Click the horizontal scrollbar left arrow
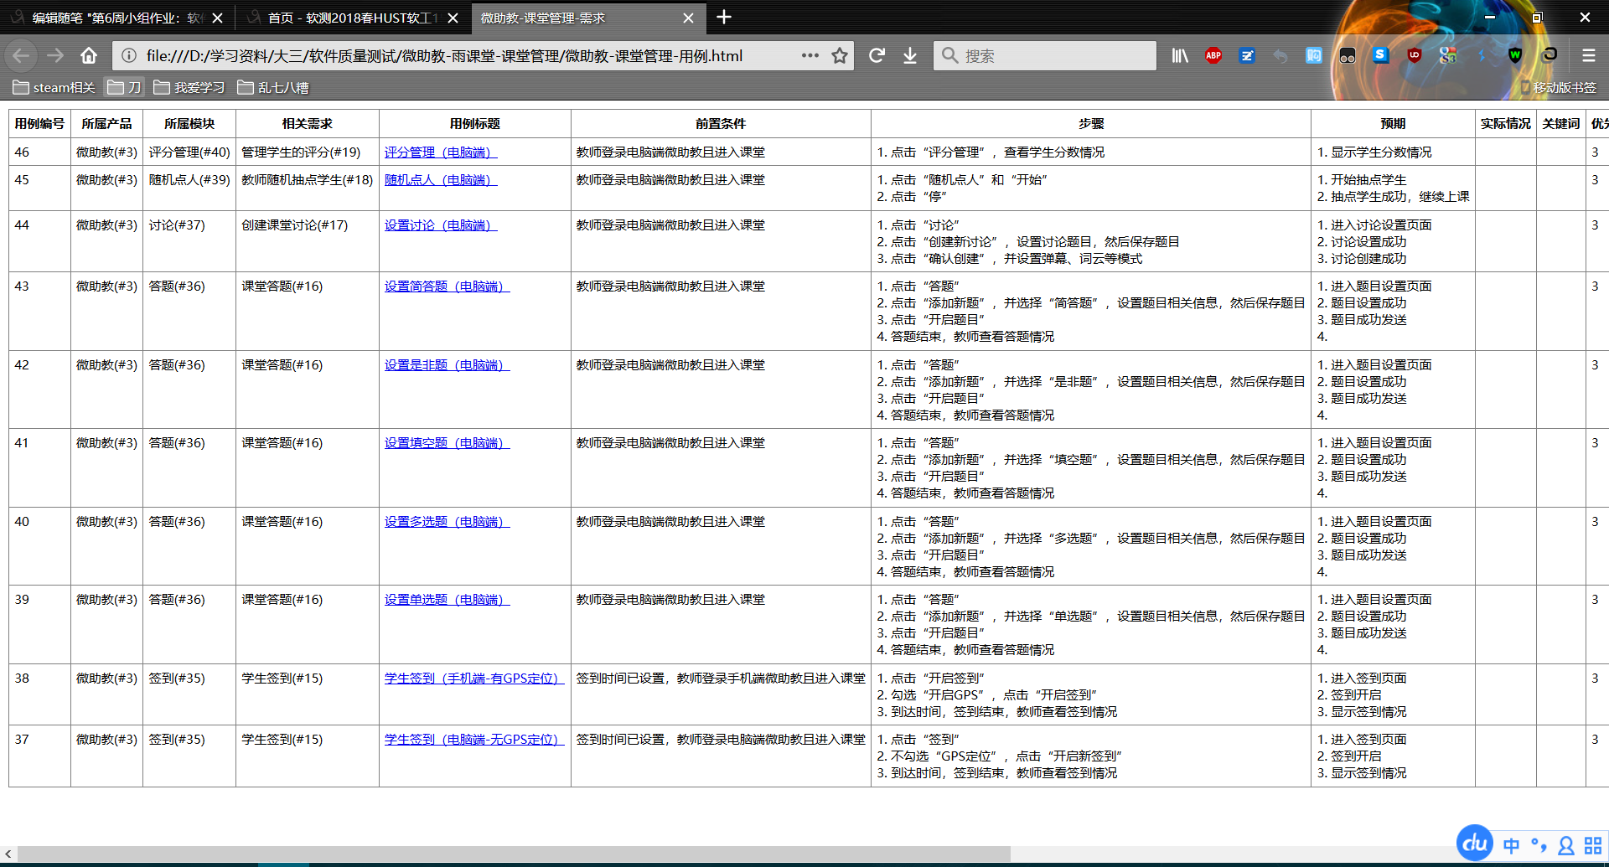Viewport: 1609px width, 867px height. [8, 854]
